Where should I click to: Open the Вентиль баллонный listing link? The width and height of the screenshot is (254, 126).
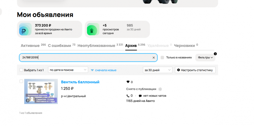[x=80, y=82]
